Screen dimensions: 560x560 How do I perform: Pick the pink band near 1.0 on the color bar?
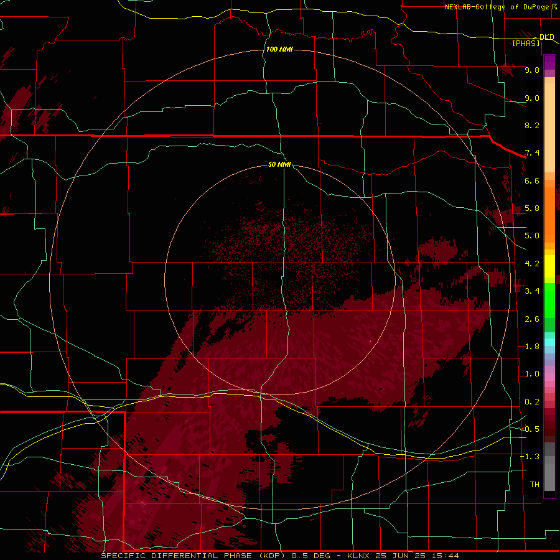[x=549, y=377]
